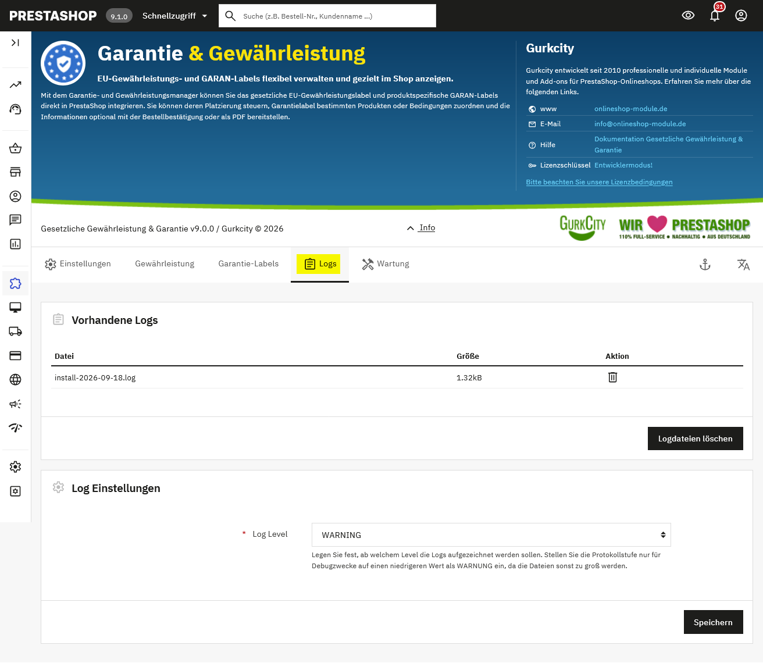Click the Größe column header
The image size is (763, 663).
point(468,357)
